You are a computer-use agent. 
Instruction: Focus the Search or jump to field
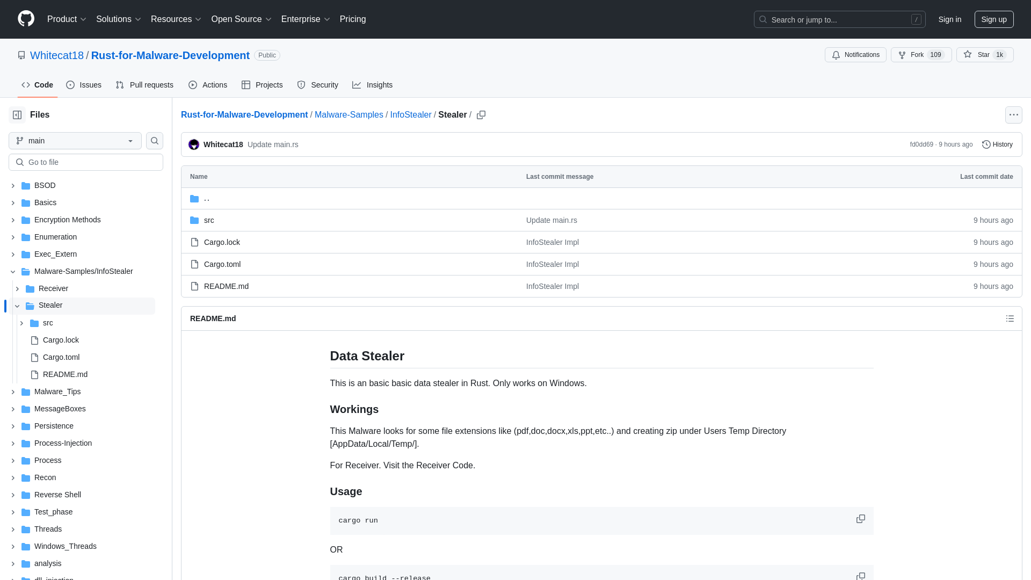840,19
